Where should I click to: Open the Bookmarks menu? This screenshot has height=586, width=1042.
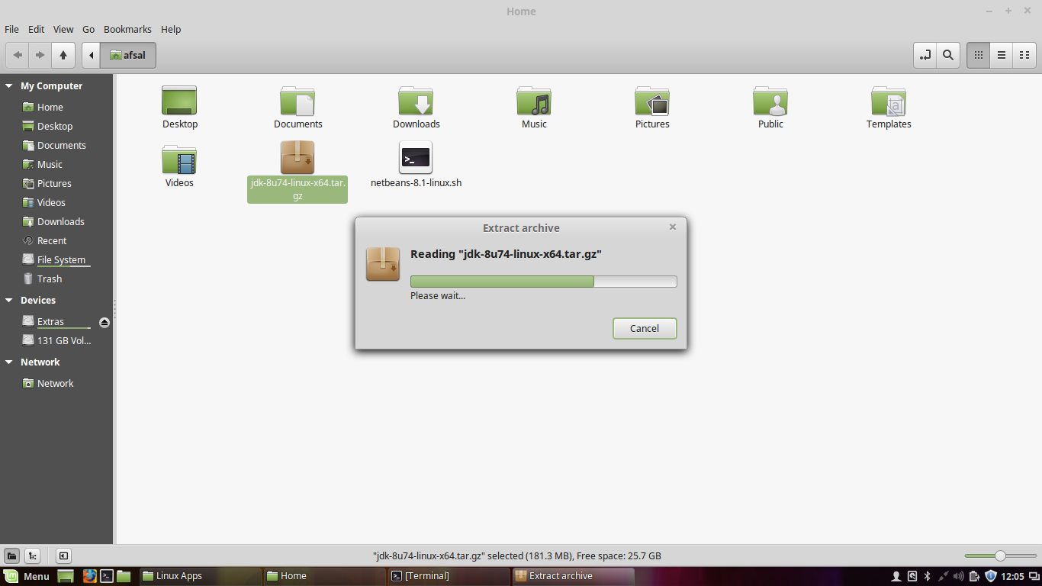click(127, 29)
